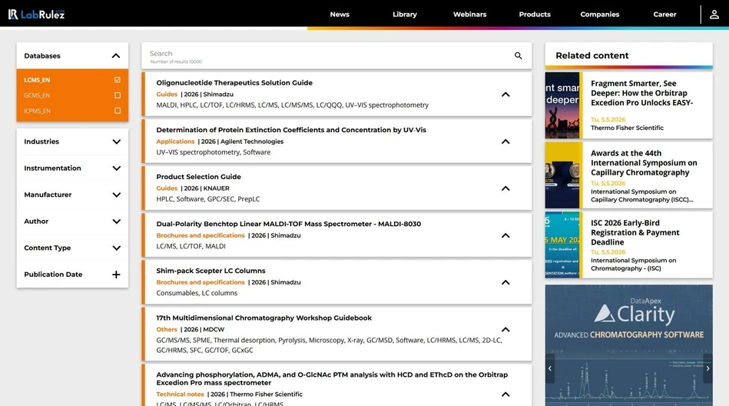Open the Library menu
The height and width of the screenshot is (406, 729).
click(x=405, y=15)
